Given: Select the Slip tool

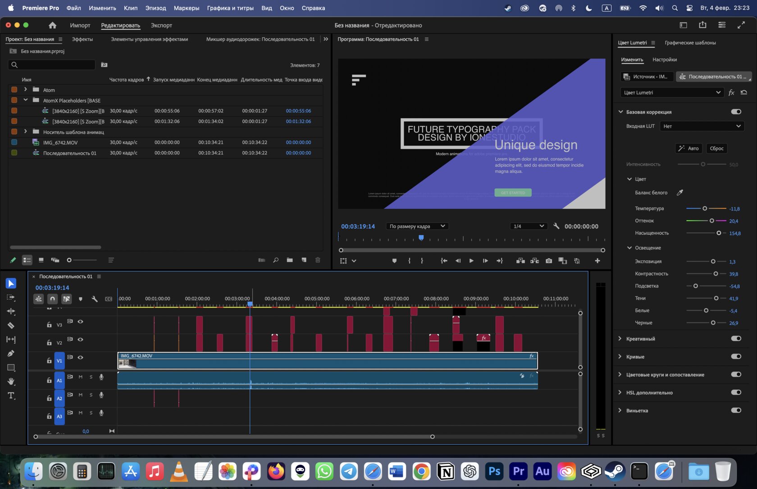Looking at the screenshot, I should tap(11, 340).
